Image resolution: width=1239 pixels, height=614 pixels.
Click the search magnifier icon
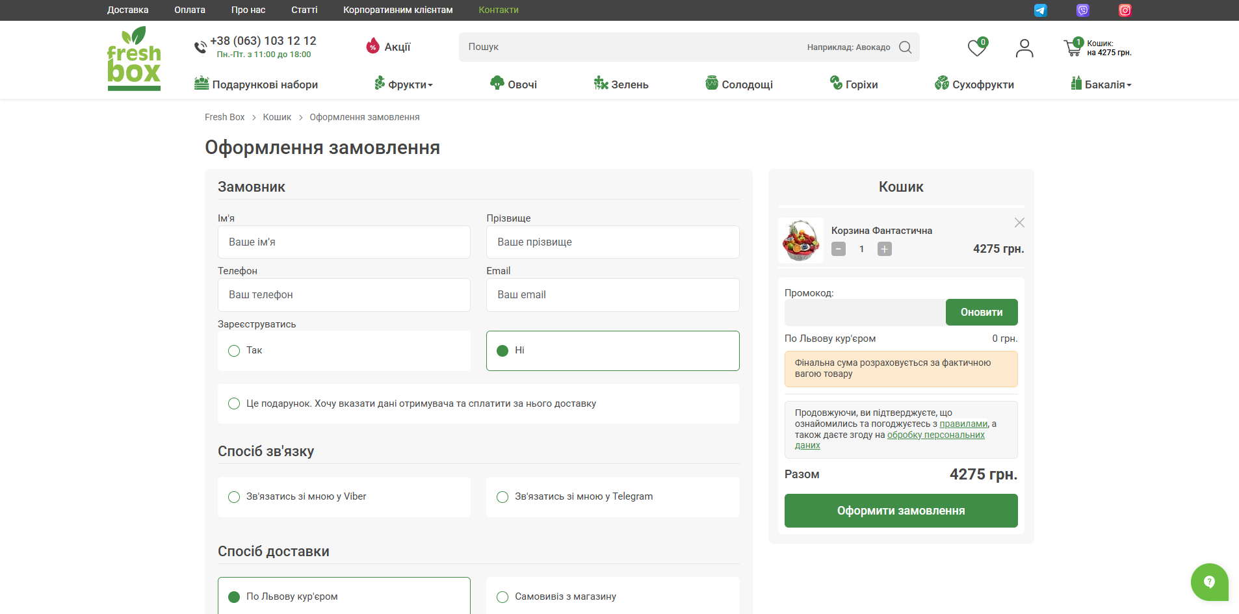(905, 47)
